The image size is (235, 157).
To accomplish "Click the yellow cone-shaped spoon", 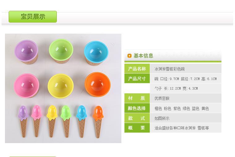I will click(52, 121).
